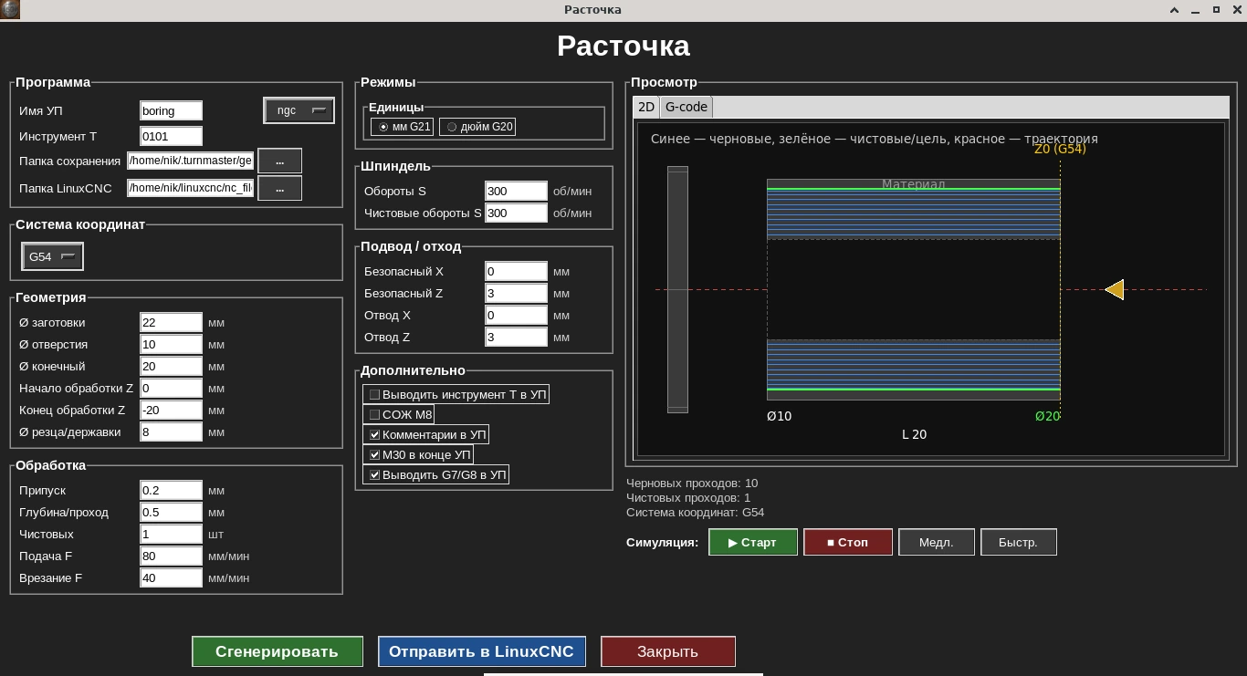Click the Начало обработки Z field

172,388
